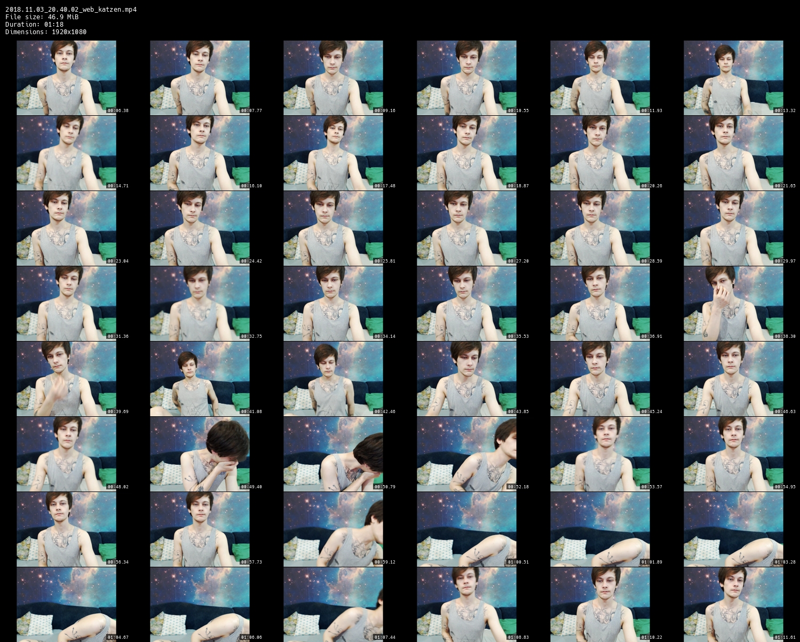Click the filename text 2018.11.03_20.40.02_web_katzen.mp4
Viewport: 800px width, 642px height.
point(71,9)
